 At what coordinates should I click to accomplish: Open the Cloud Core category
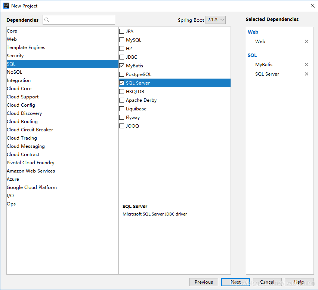(x=62, y=89)
